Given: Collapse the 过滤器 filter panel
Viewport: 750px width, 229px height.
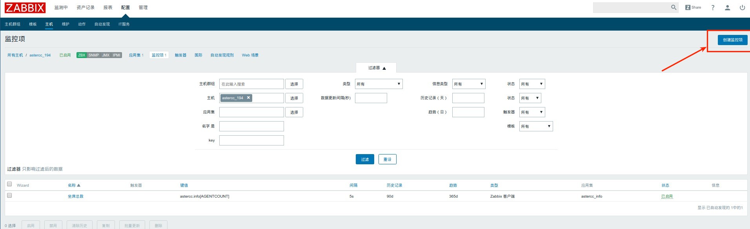Looking at the screenshot, I should (377, 68).
